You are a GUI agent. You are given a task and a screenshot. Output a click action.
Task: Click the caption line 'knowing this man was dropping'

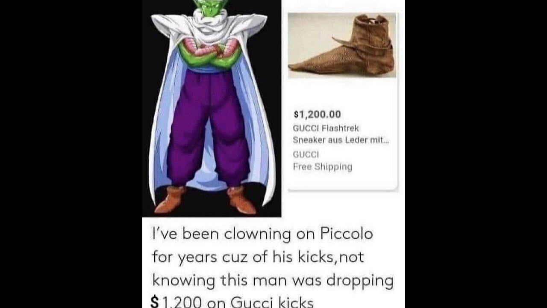pyautogui.click(x=273, y=280)
